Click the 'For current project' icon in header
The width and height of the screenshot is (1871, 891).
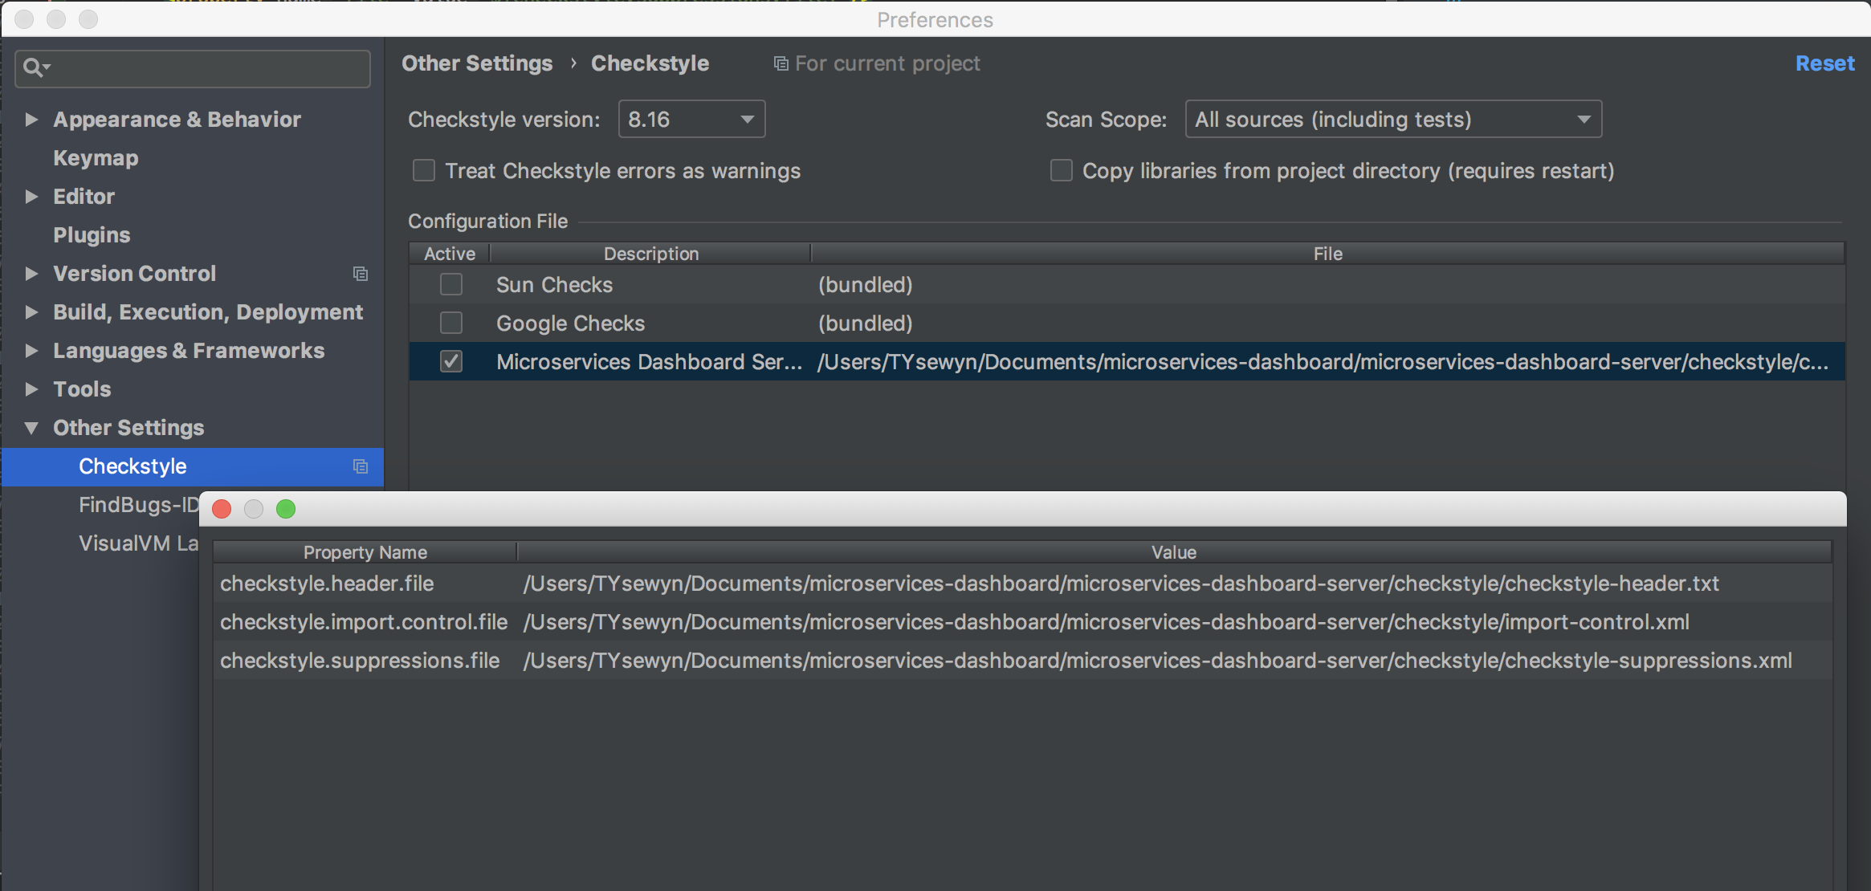[x=781, y=63]
